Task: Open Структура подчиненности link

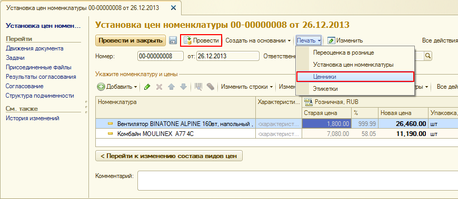Action: (x=39, y=96)
